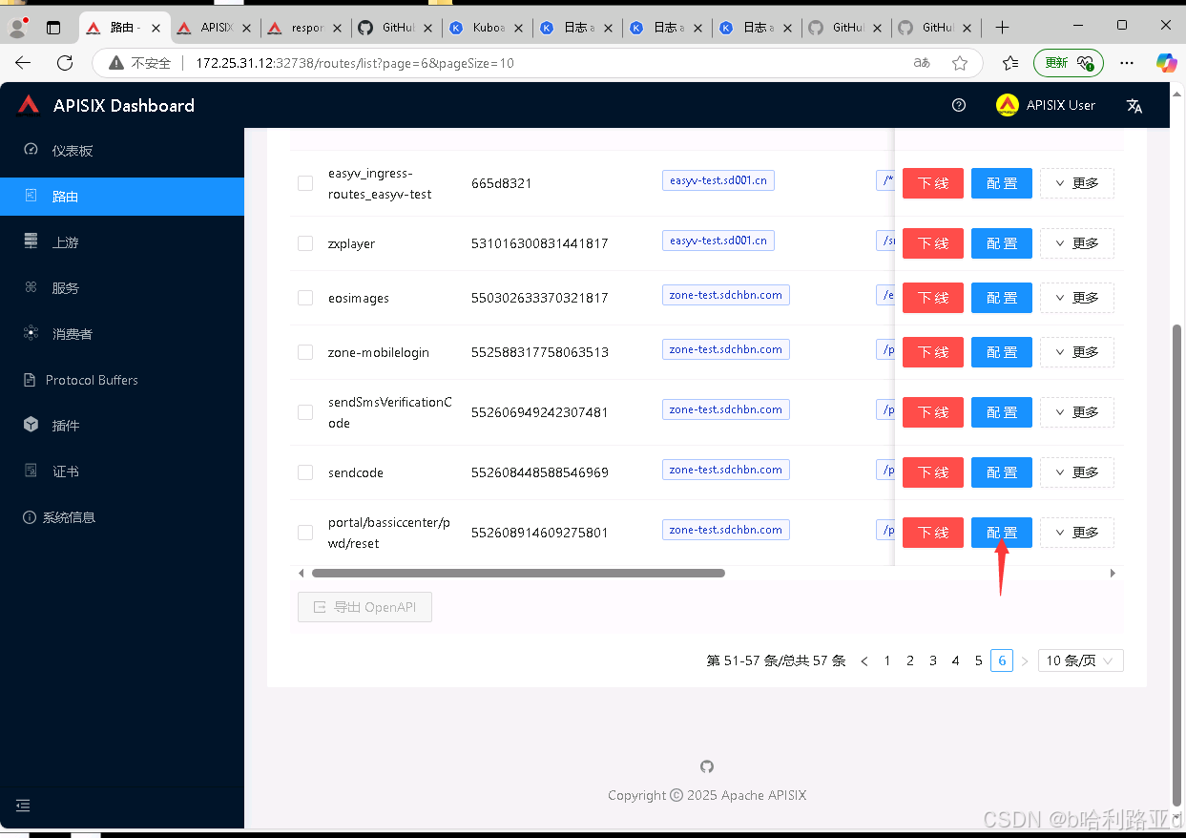Viewport: 1186px width, 838px height.
Task: Open a new browser tab
Action: [1002, 28]
